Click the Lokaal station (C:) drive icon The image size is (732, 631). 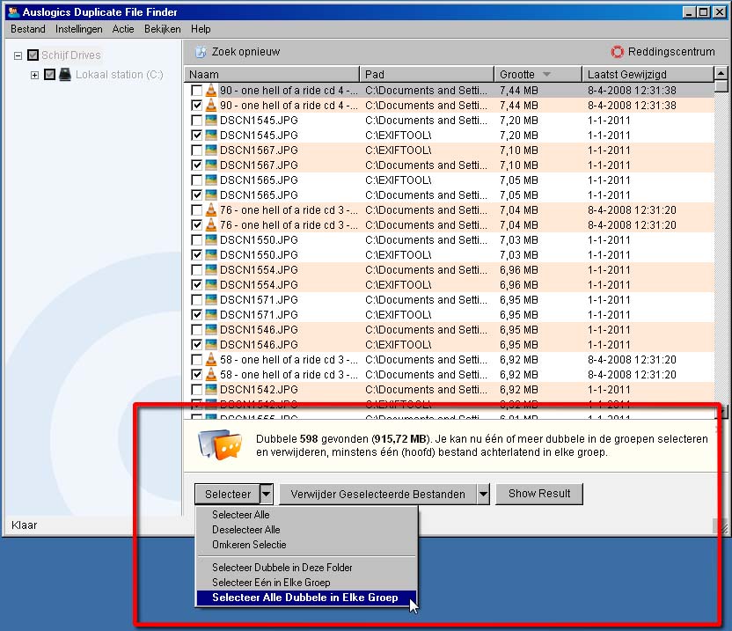[x=65, y=75]
